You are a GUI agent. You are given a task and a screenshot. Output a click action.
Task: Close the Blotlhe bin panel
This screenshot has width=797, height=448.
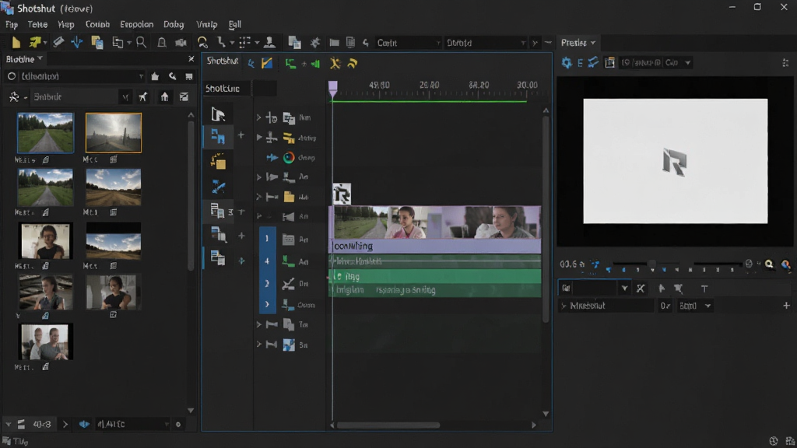point(191,59)
